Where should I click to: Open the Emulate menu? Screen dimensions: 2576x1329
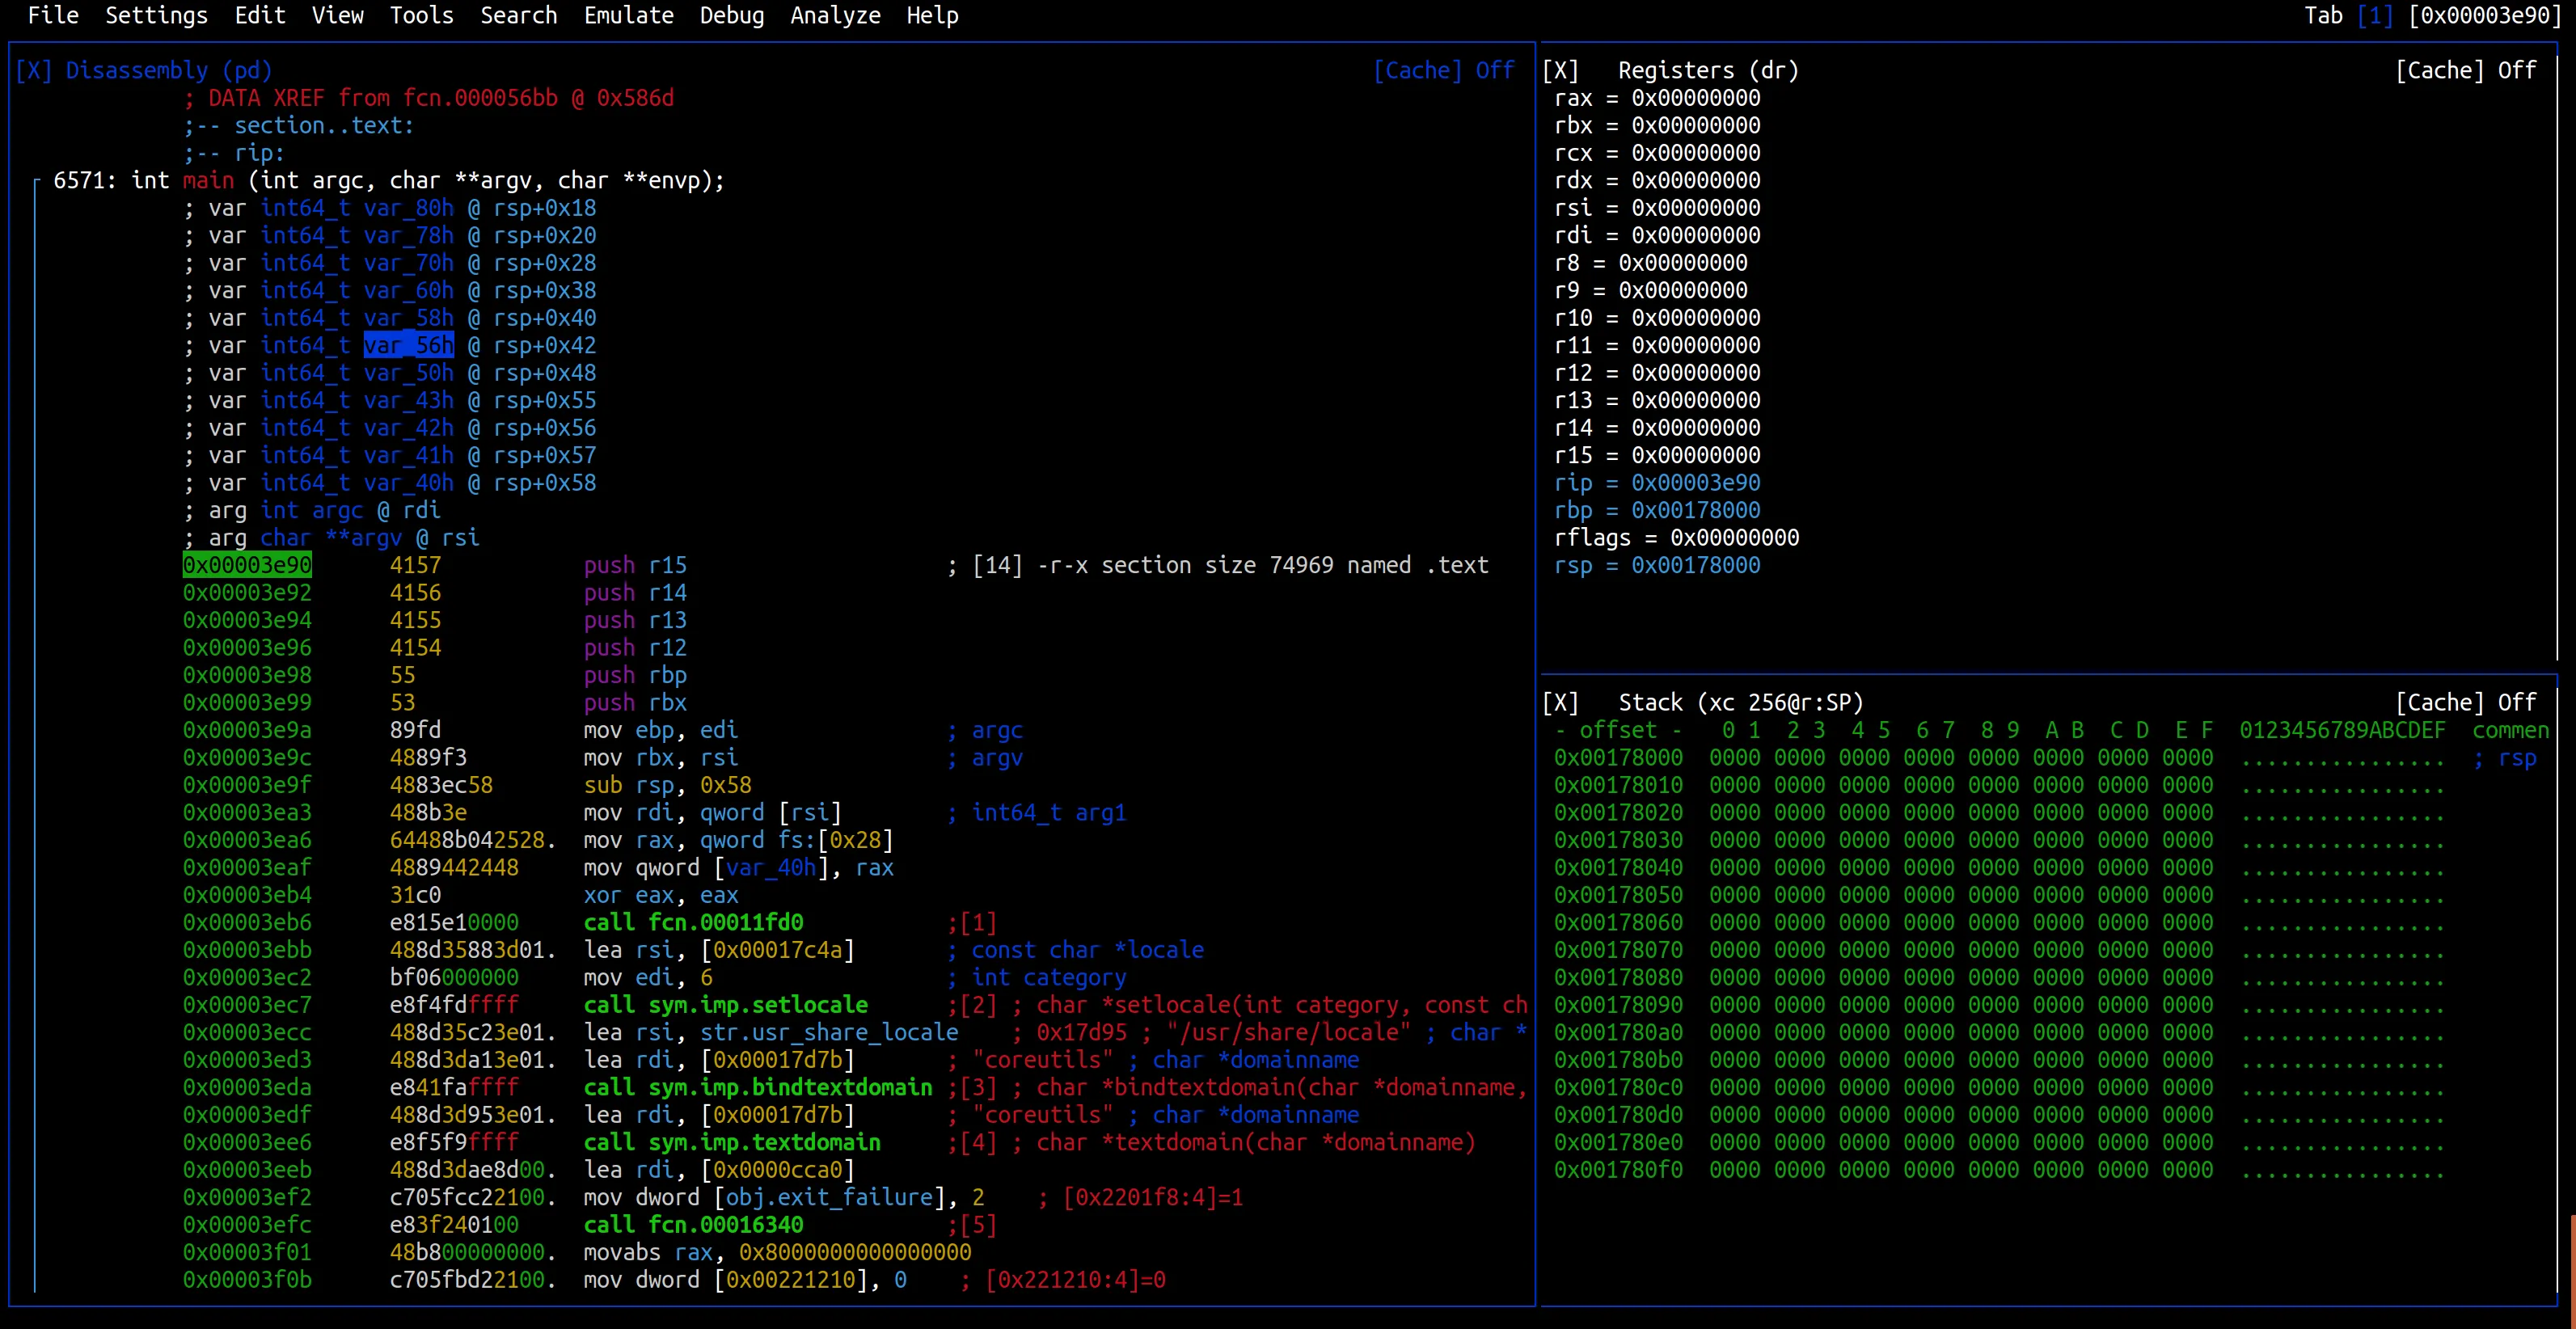(x=628, y=15)
